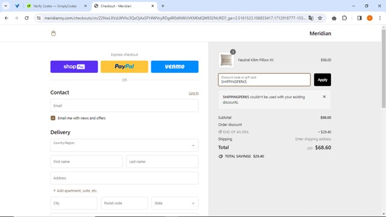Close the Checkout - Meridian tab
Screen dimensions: 386x217
[153, 6]
